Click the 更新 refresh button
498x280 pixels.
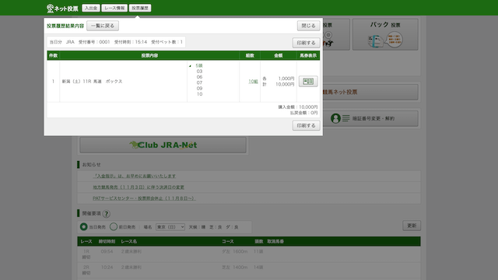[412, 226]
